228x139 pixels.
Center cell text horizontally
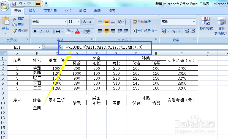point(107,31)
